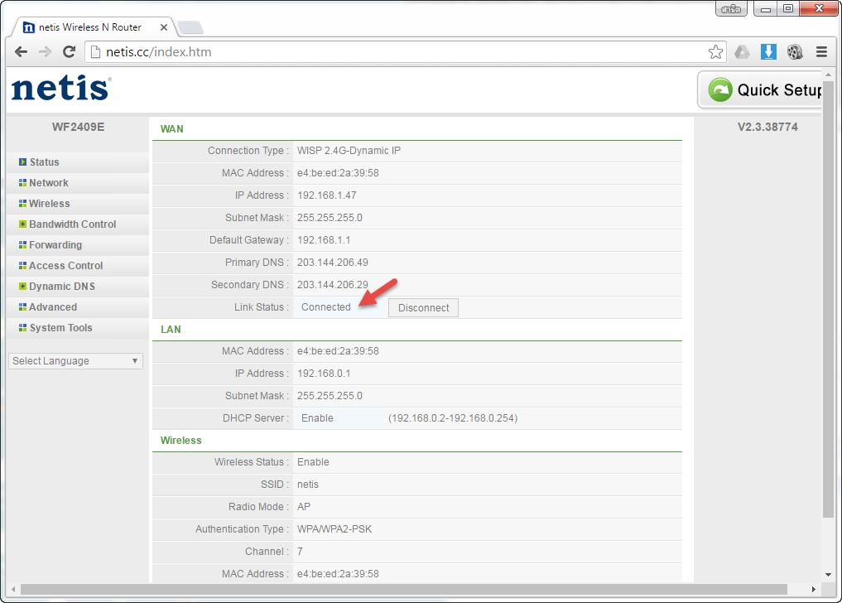Click Radio Mode value AP
The width and height of the screenshot is (842, 603).
(303, 507)
